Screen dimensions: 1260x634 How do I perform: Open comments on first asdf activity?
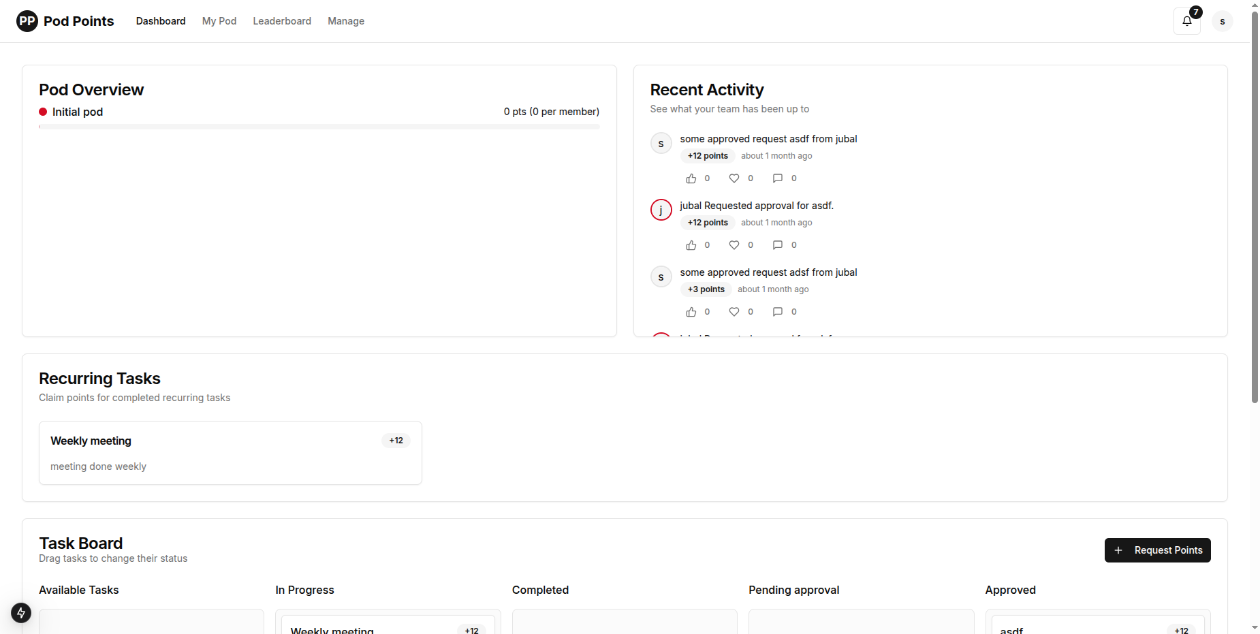(x=778, y=178)
